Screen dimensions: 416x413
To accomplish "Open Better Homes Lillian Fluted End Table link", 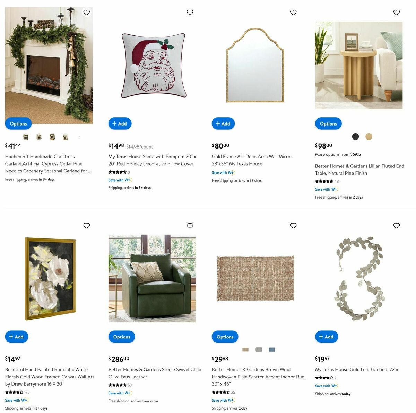I will [x=359, y=169].
